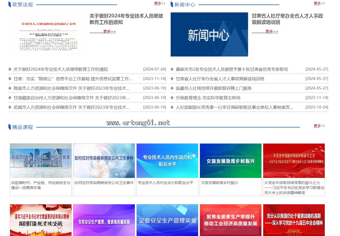
Task: Open 更多 link in 政策法规 header
Action: [160, 3]
